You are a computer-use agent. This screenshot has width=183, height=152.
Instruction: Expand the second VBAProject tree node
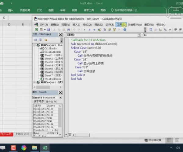point(34,82)
